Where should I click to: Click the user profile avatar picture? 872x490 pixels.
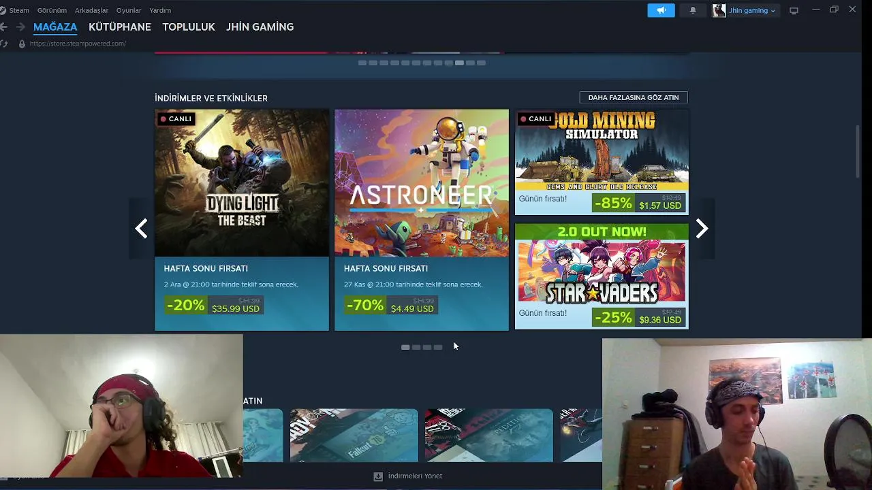tap(719, 10)
